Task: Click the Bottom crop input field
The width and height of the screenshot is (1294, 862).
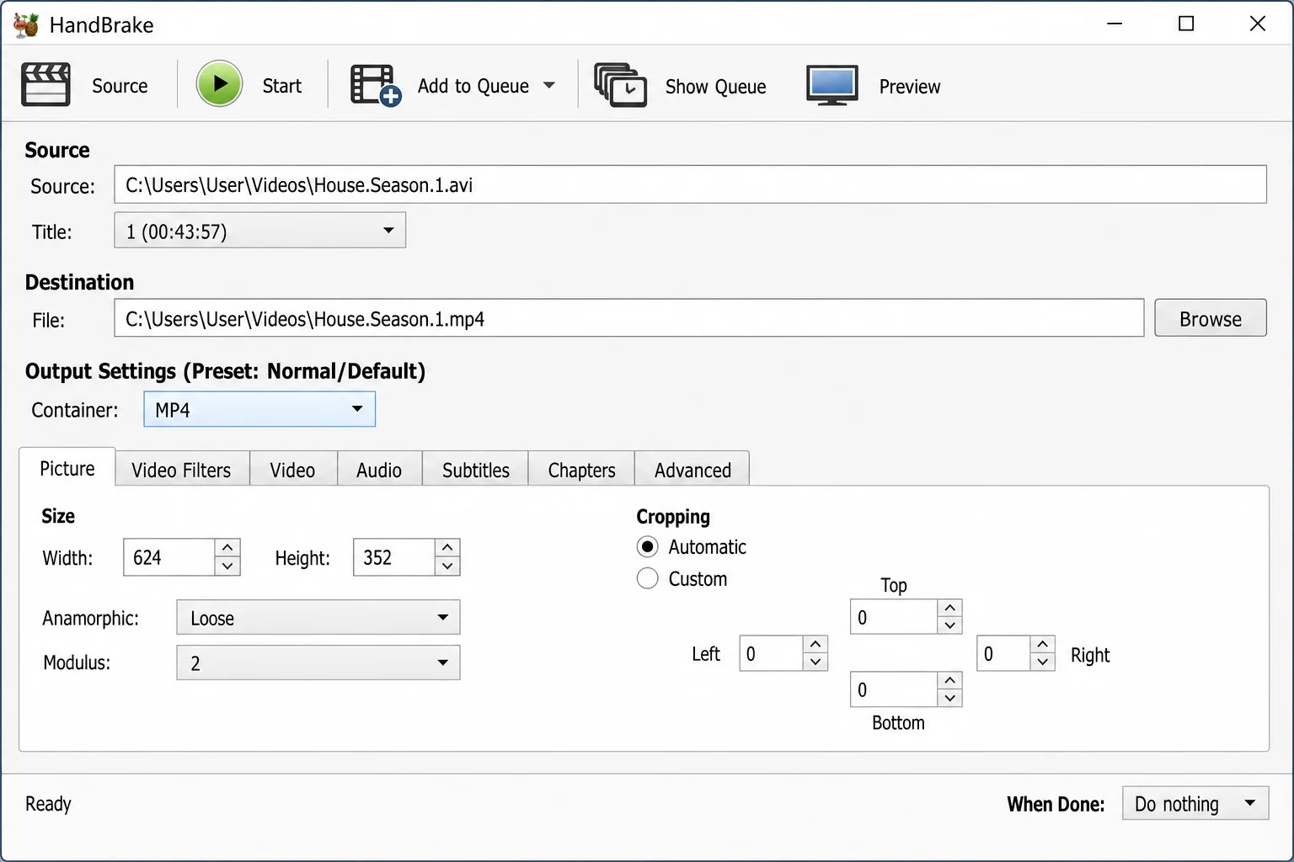Action: tap(895, 689)
